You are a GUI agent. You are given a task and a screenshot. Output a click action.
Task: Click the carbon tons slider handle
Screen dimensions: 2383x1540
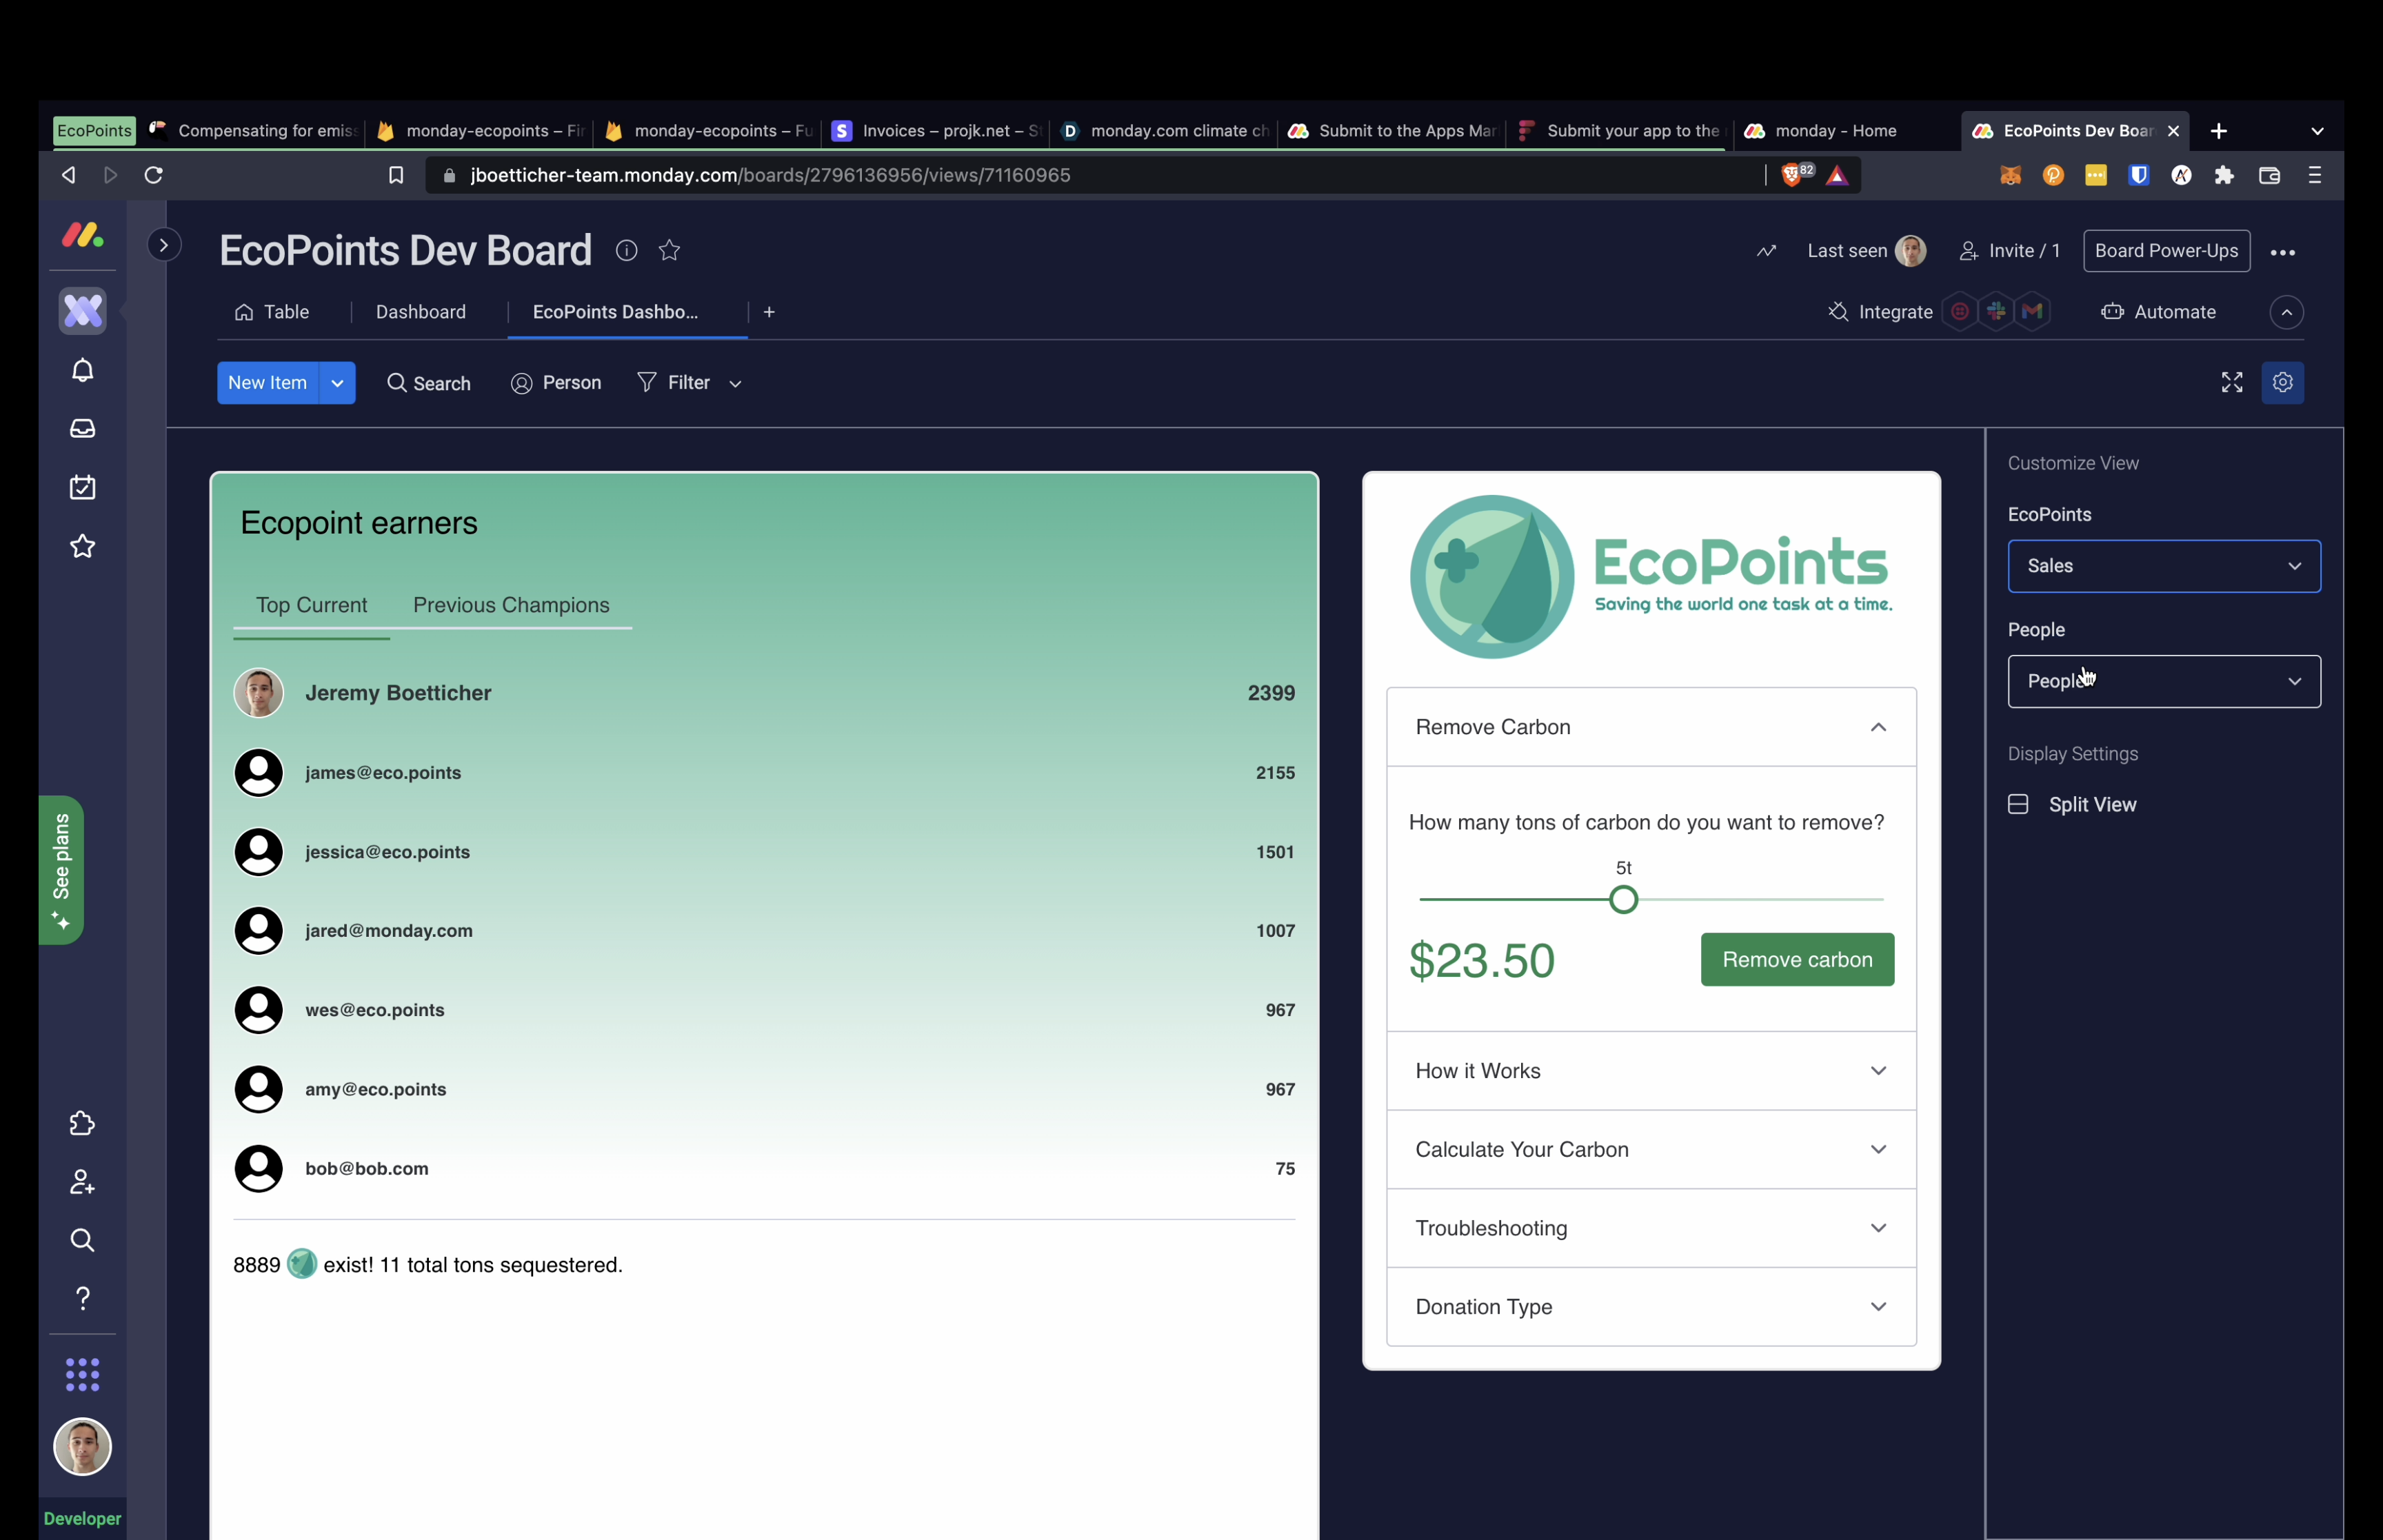click(x=1623, y=900)
